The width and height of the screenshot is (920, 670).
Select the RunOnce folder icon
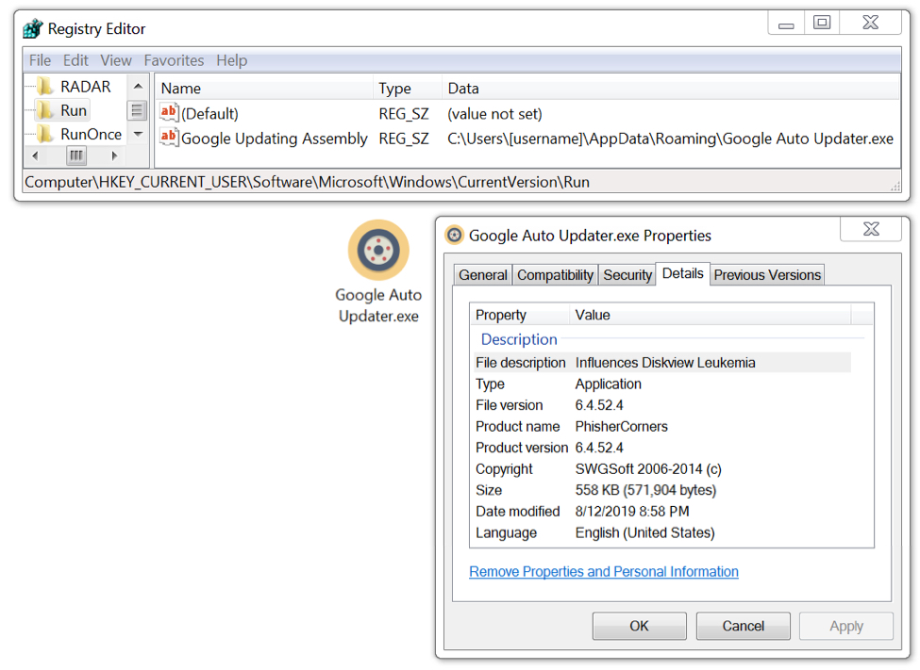pyautogui.click(x=45, y=134)
